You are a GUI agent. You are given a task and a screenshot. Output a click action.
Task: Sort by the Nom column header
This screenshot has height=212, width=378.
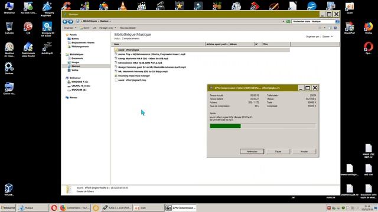[x=159, y=44]
